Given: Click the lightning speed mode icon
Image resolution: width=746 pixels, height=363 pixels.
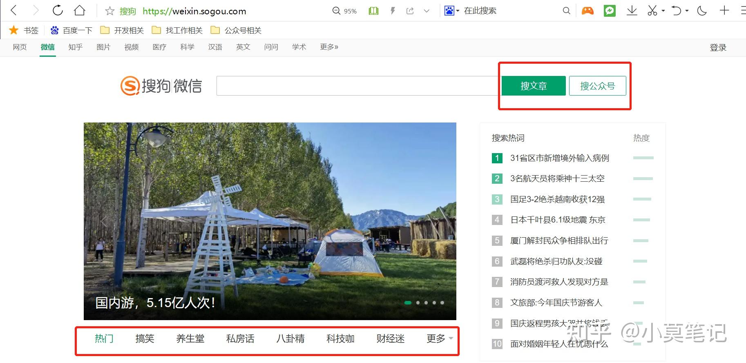Looking at the screenshot, I should tap(393, 11).
